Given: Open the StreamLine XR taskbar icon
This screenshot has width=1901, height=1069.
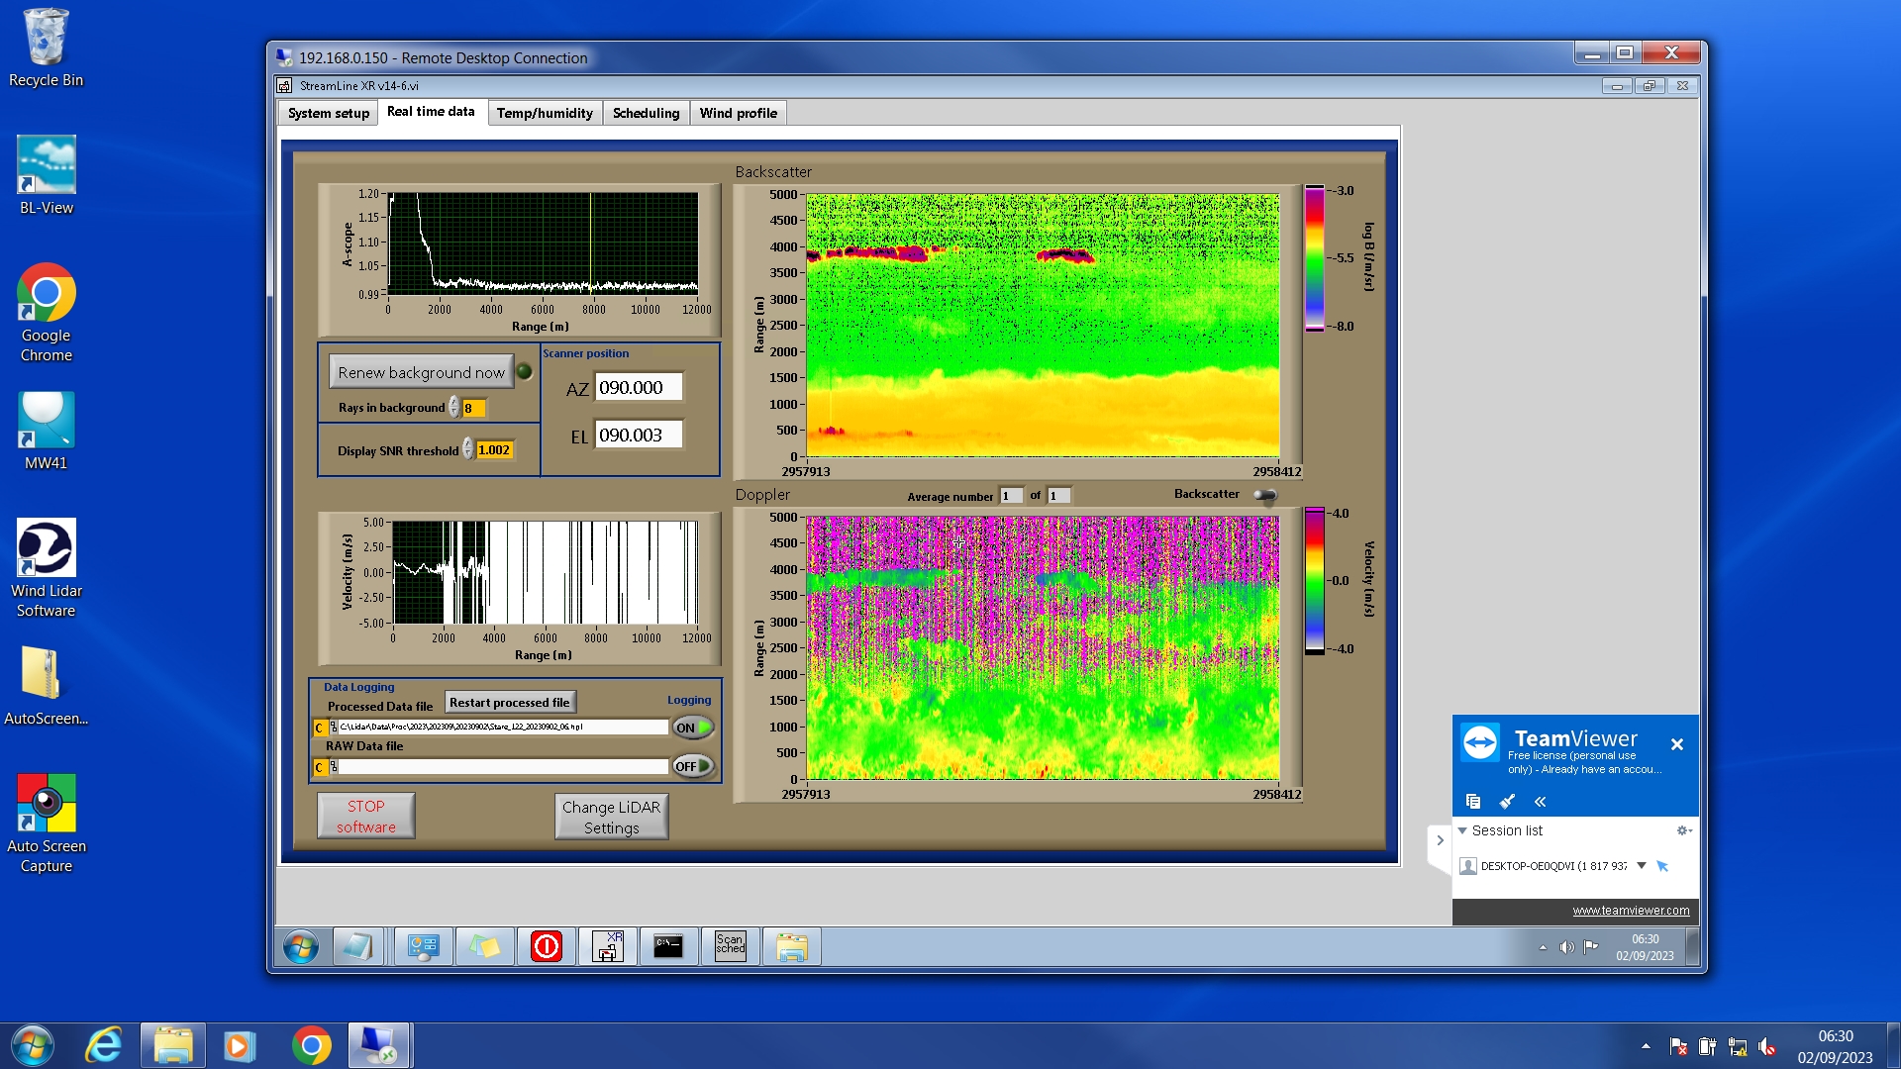Looking at the screenshot, I should click(x=607, y=946).
